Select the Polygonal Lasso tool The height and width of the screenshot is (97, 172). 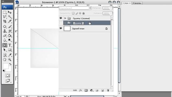5,17
